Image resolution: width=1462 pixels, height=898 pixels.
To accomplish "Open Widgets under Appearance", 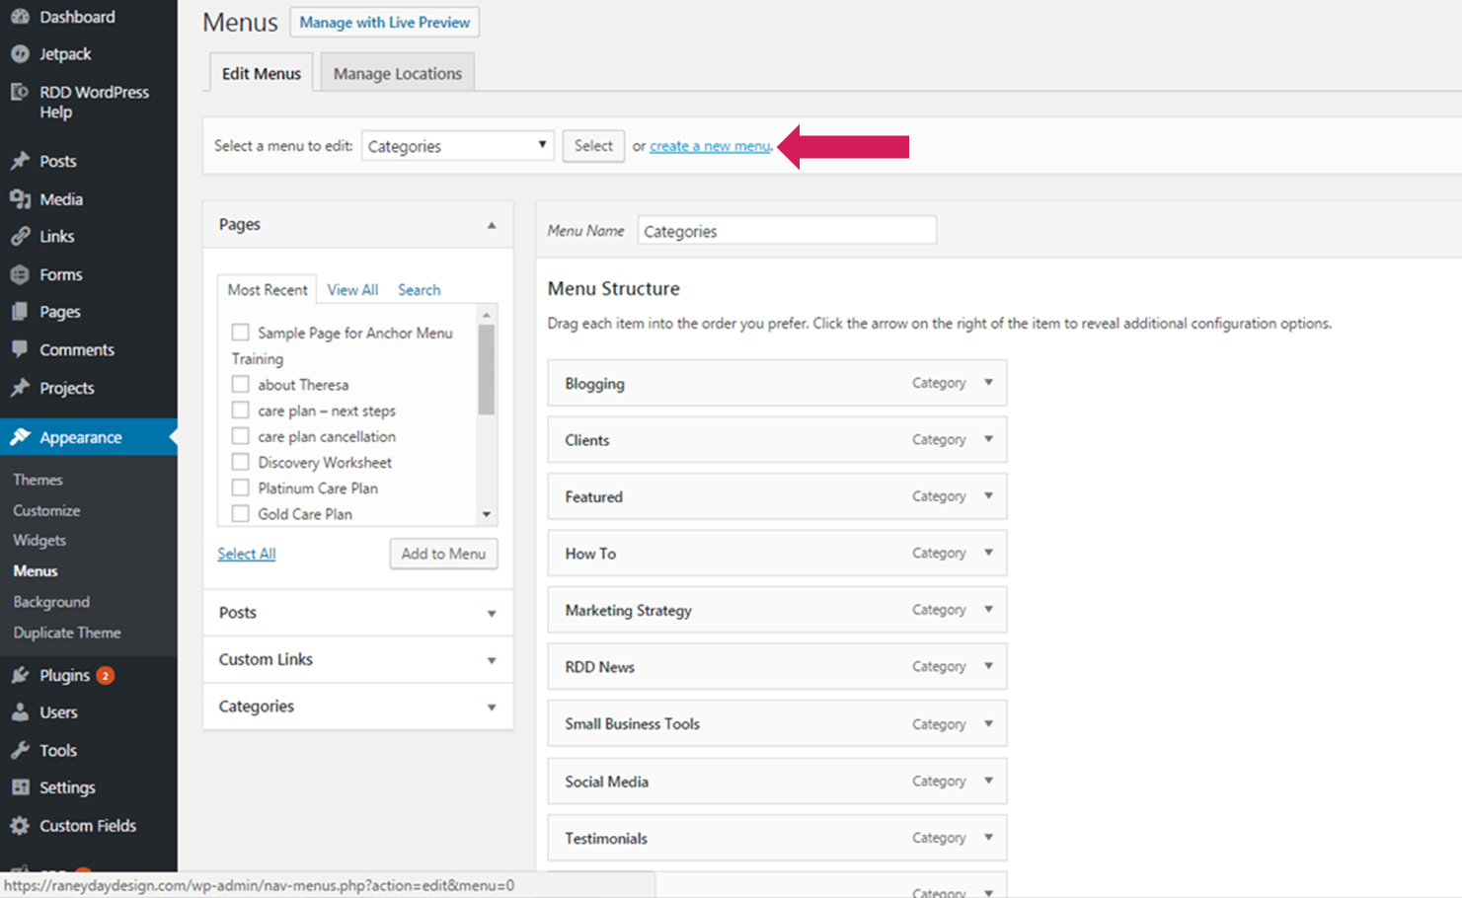I will [39, 541].
